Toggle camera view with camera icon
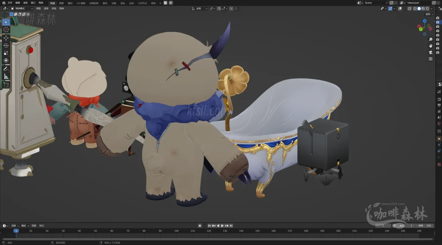This screenshot has width=442, height=245. click(x=430, y=52)
